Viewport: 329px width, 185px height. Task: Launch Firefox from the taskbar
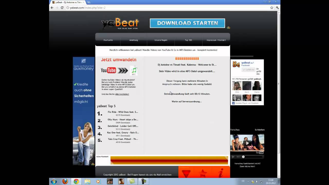[x=65, y=181]
